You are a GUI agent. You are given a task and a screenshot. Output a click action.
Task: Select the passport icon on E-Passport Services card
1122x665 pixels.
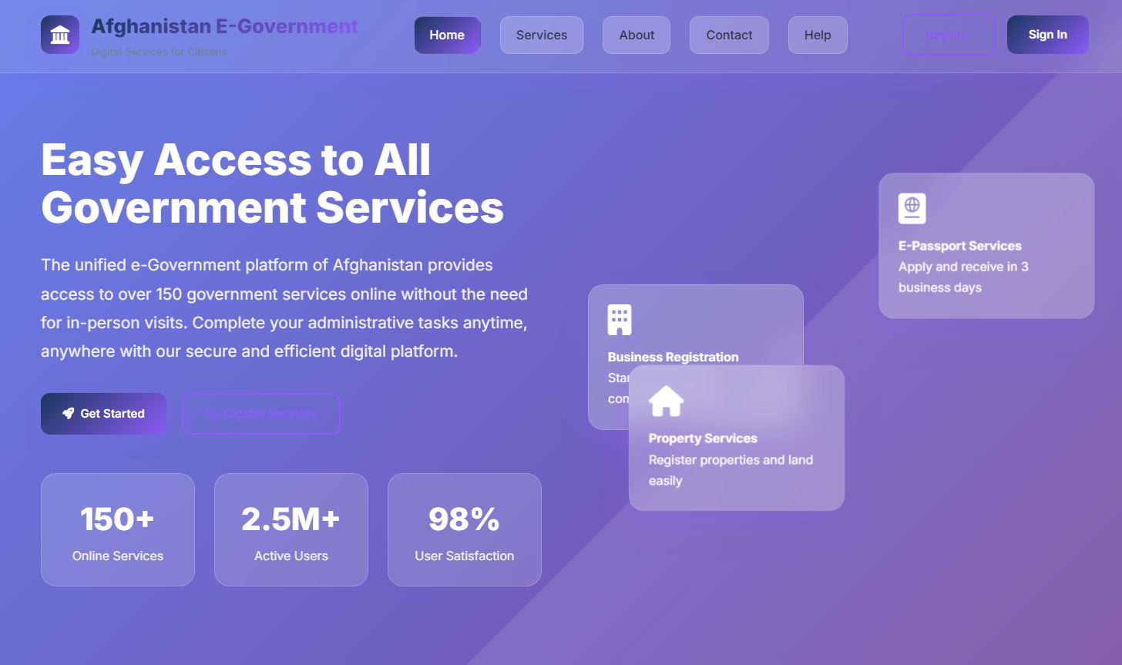point(912,207)
